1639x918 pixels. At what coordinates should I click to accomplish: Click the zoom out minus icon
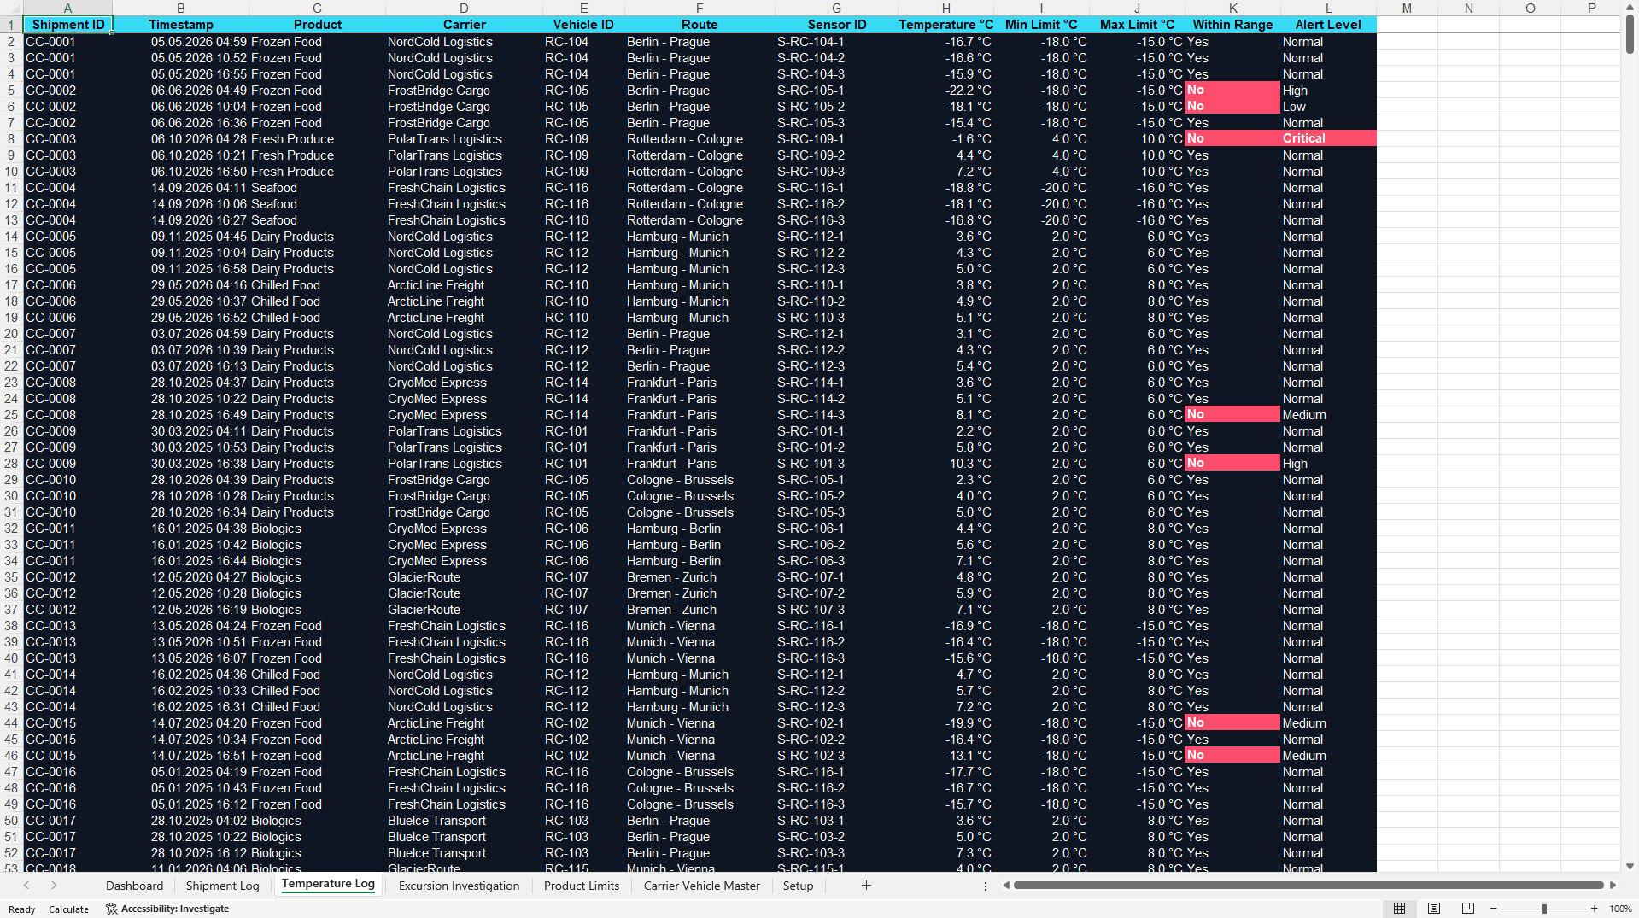[1494, 909]
